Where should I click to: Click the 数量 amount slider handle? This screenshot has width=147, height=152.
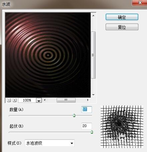click(x=74, y=115)
